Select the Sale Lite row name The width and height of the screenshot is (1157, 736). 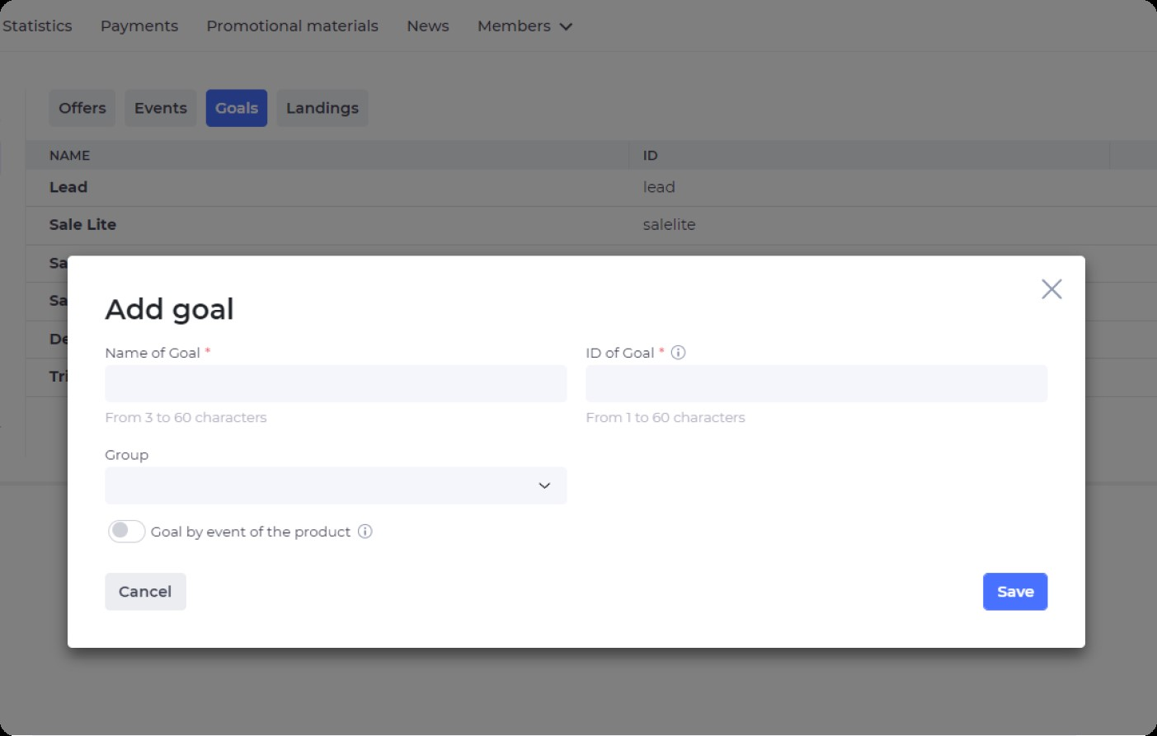pos(82,224)
